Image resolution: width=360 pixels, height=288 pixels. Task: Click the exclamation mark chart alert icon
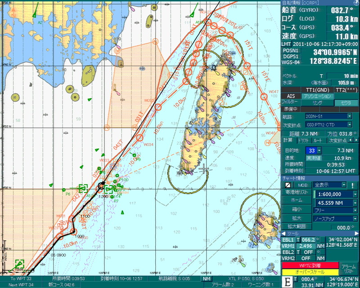pos(352,185)
